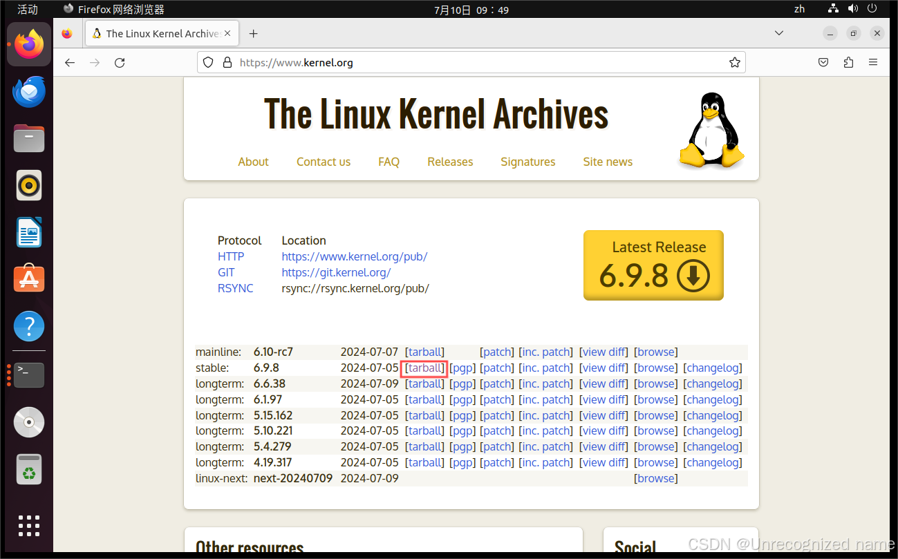Go to the Contact us page
Image resolution: width=898 pixels, height=559 pixels.
324,162
